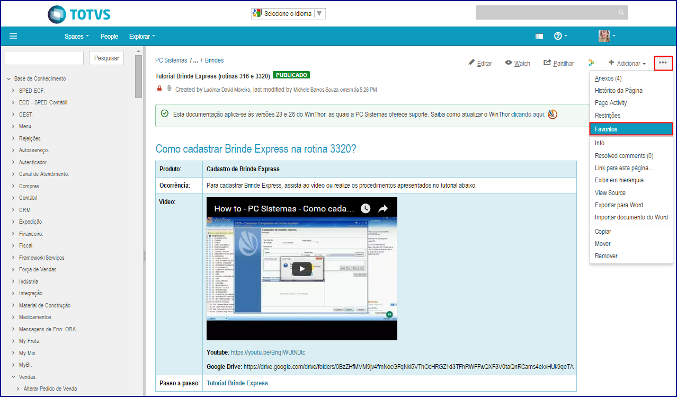Screen dimensions: 677x397
Task: Expand the Rejeições tree node
Action: click(x=14, y=138)
